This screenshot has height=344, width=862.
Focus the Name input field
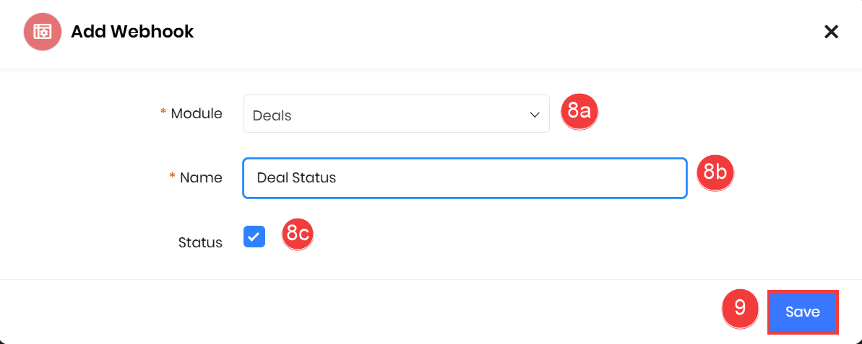[x=465, y=177]
